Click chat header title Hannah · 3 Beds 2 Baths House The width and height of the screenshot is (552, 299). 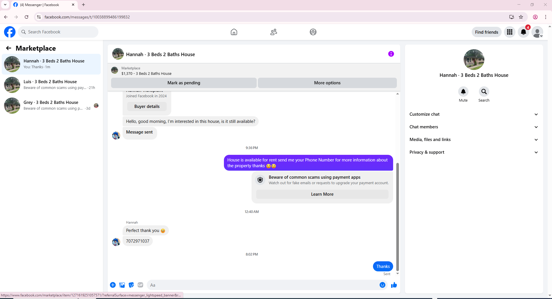160,54
